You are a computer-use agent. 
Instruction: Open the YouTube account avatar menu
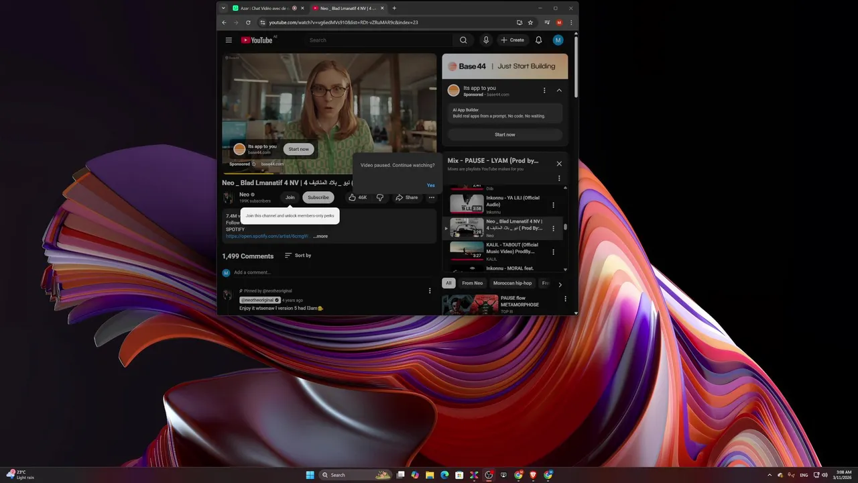pyautogui.click(x=558, y=40)
